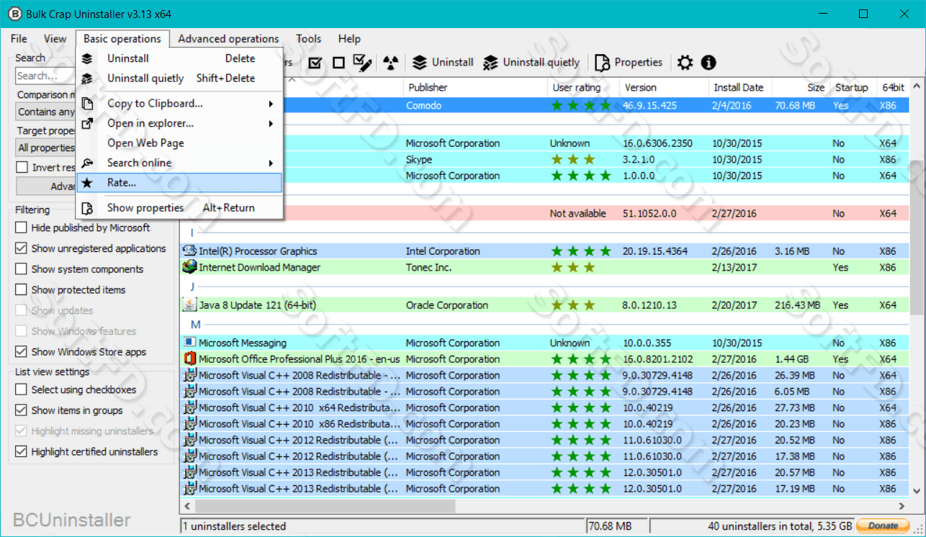This screenshot has height=537, width=926.
Task: Open Properties from the toolbar
Action: point(629,63)
